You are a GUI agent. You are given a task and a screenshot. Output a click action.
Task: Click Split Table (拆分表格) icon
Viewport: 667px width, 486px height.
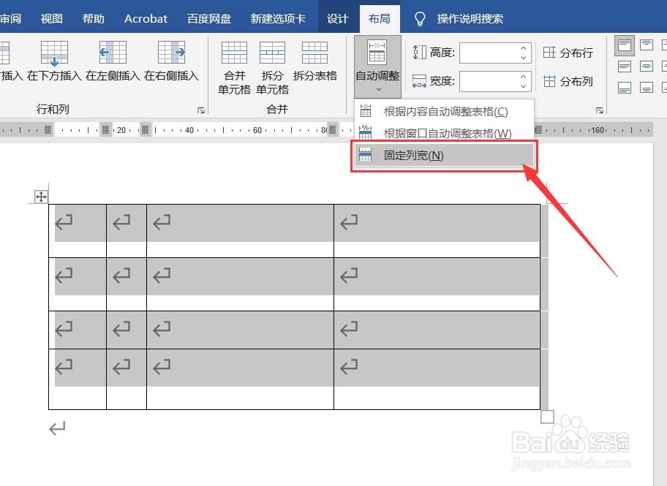tap(314, 53)
